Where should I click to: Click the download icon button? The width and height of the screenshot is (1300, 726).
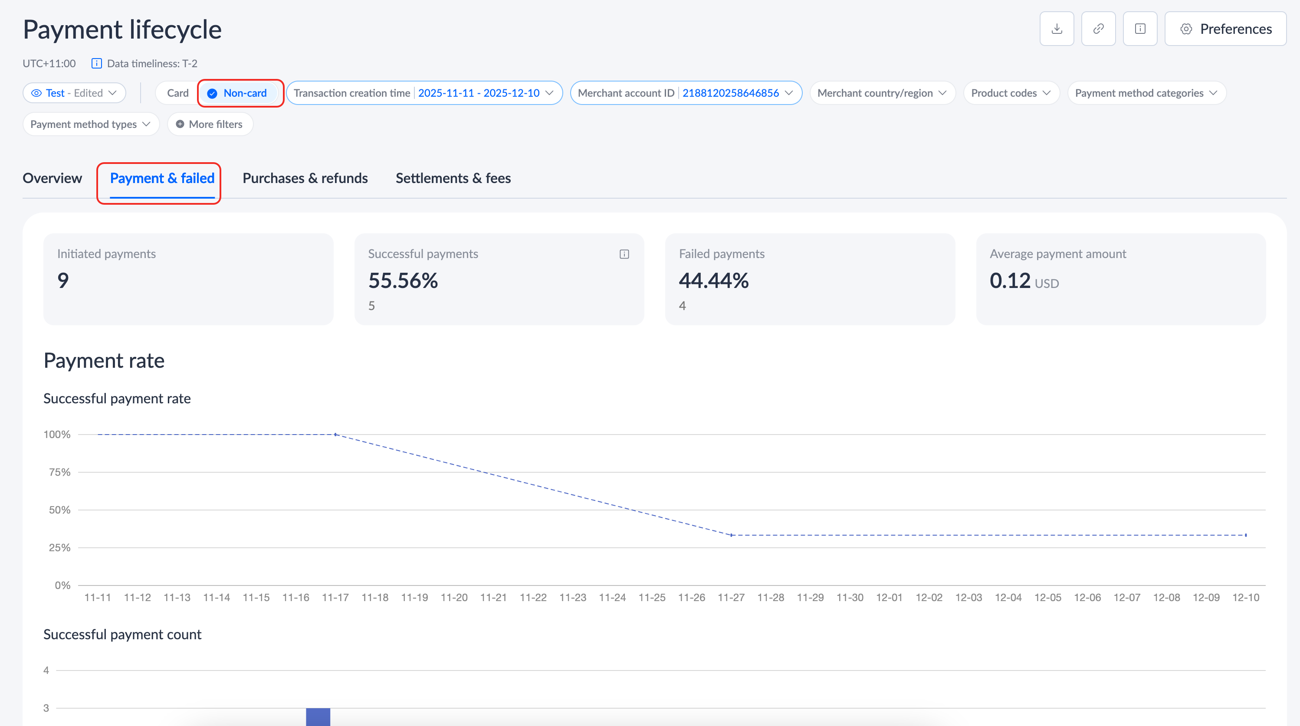tap(1056, 29)
